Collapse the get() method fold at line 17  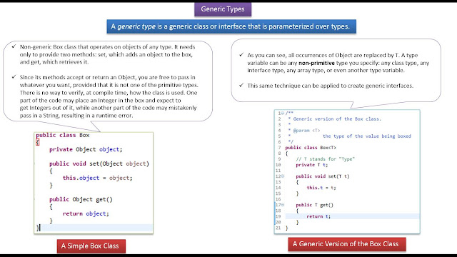click(283, 205)
